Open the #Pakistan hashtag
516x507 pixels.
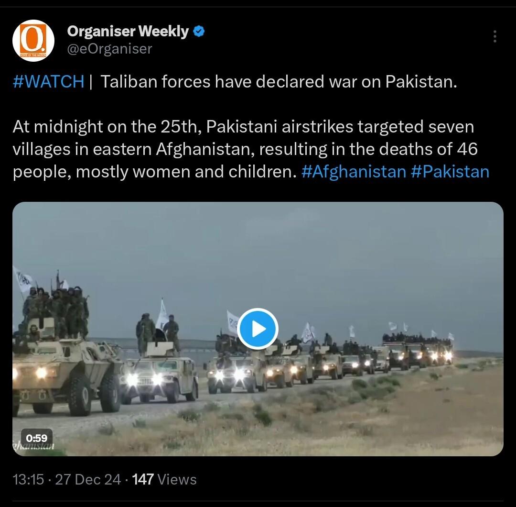pos(450,172)
